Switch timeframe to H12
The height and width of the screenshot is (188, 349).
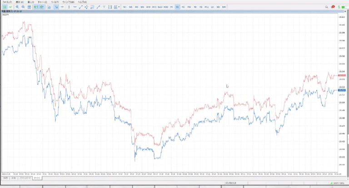(207, 7)
